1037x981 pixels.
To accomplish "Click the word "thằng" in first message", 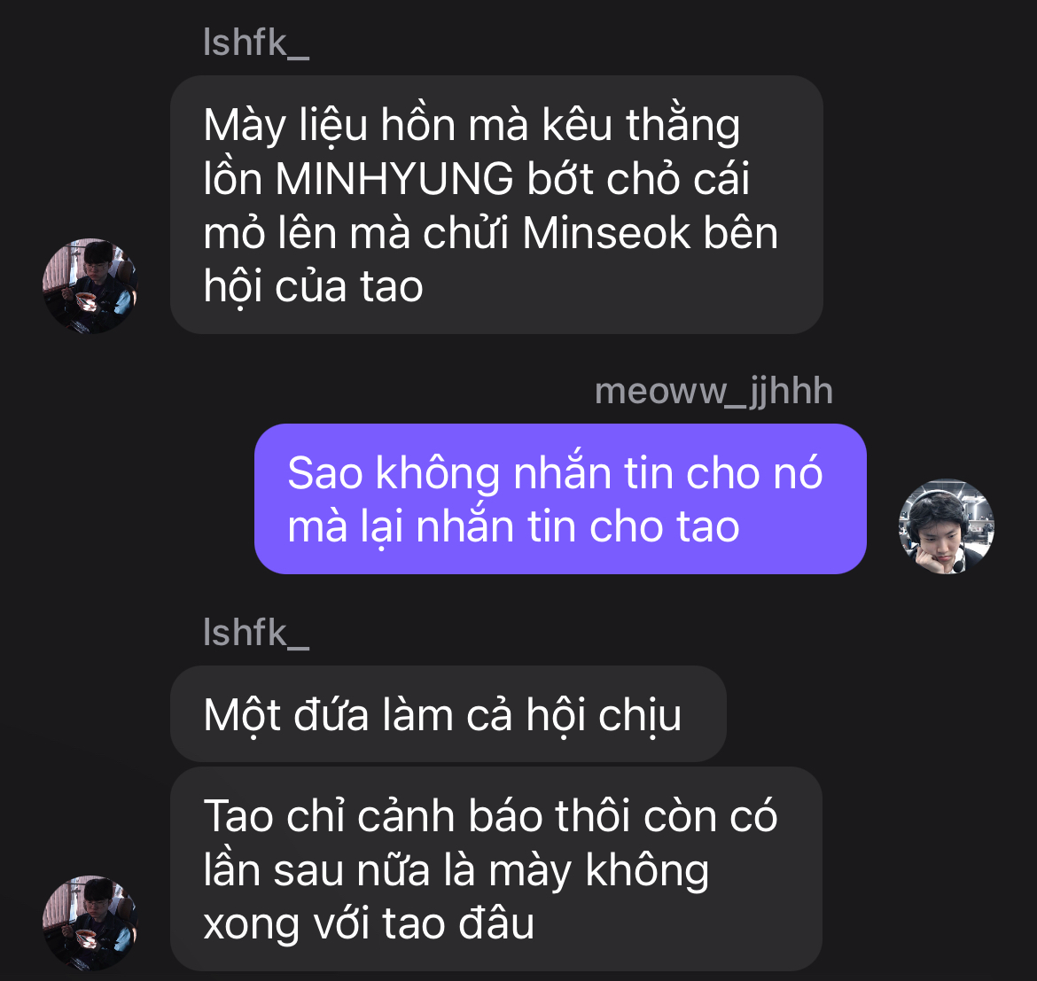I will (x=682, y=126).
